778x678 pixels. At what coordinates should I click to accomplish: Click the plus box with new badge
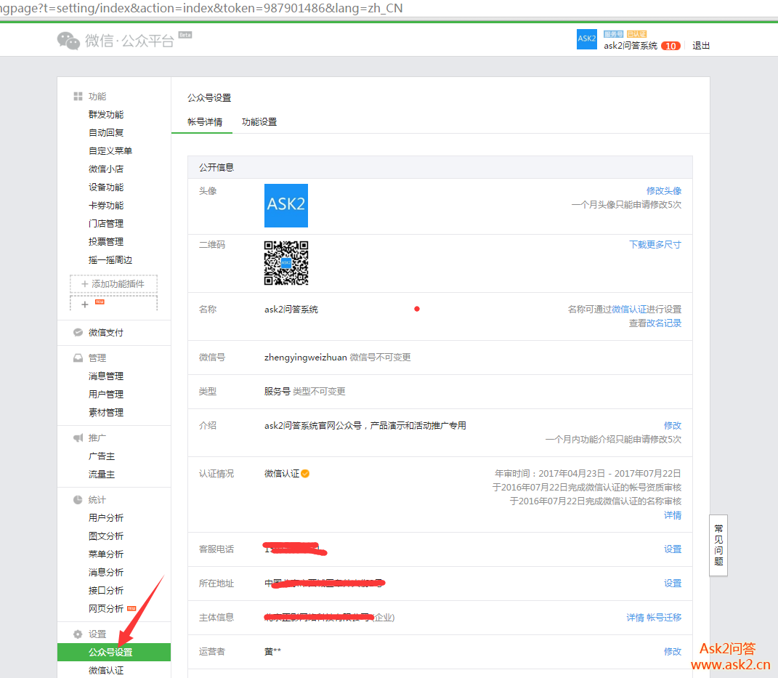[x=113, y=303]
